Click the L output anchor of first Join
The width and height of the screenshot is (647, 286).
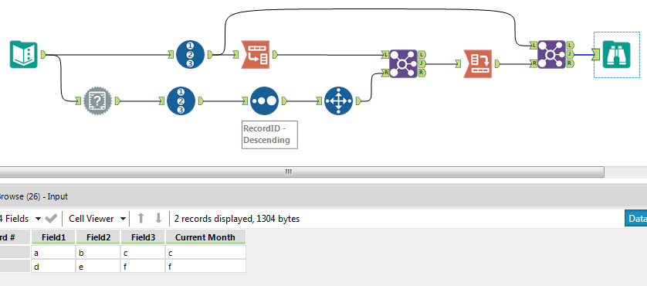click(422, 54)
